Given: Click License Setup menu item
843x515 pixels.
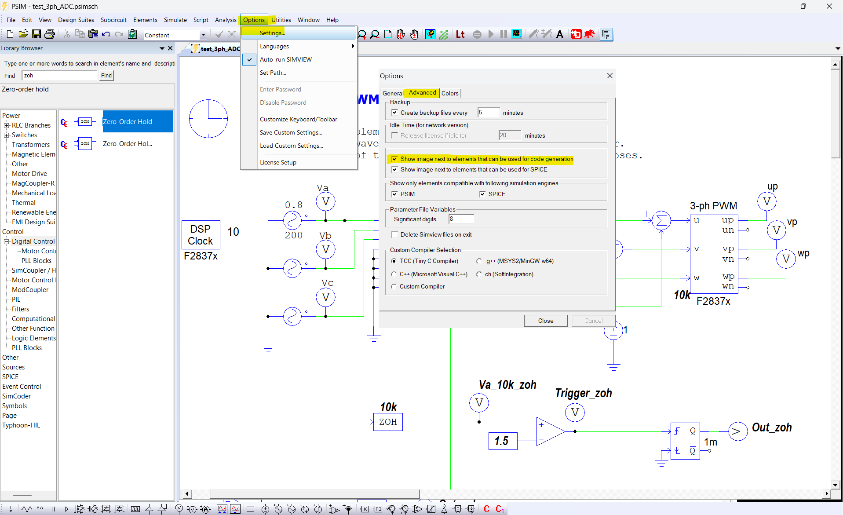Looking at the screenshot, I should coord(278,162).
